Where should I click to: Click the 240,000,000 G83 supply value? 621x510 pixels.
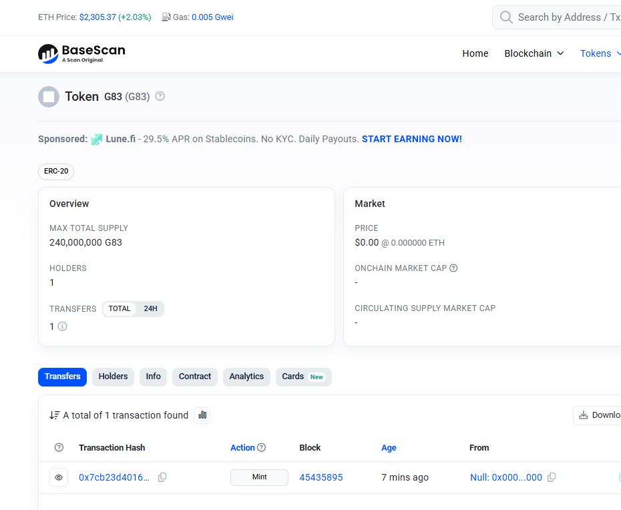click(85, 242)
